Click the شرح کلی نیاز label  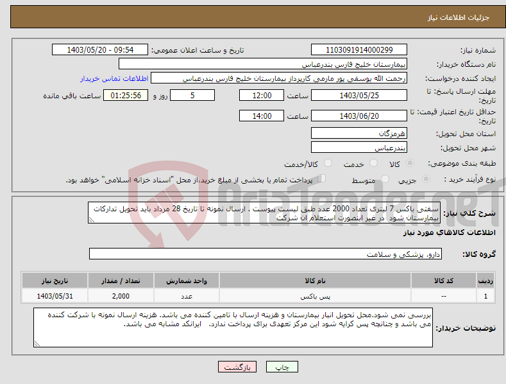point(469,213)
